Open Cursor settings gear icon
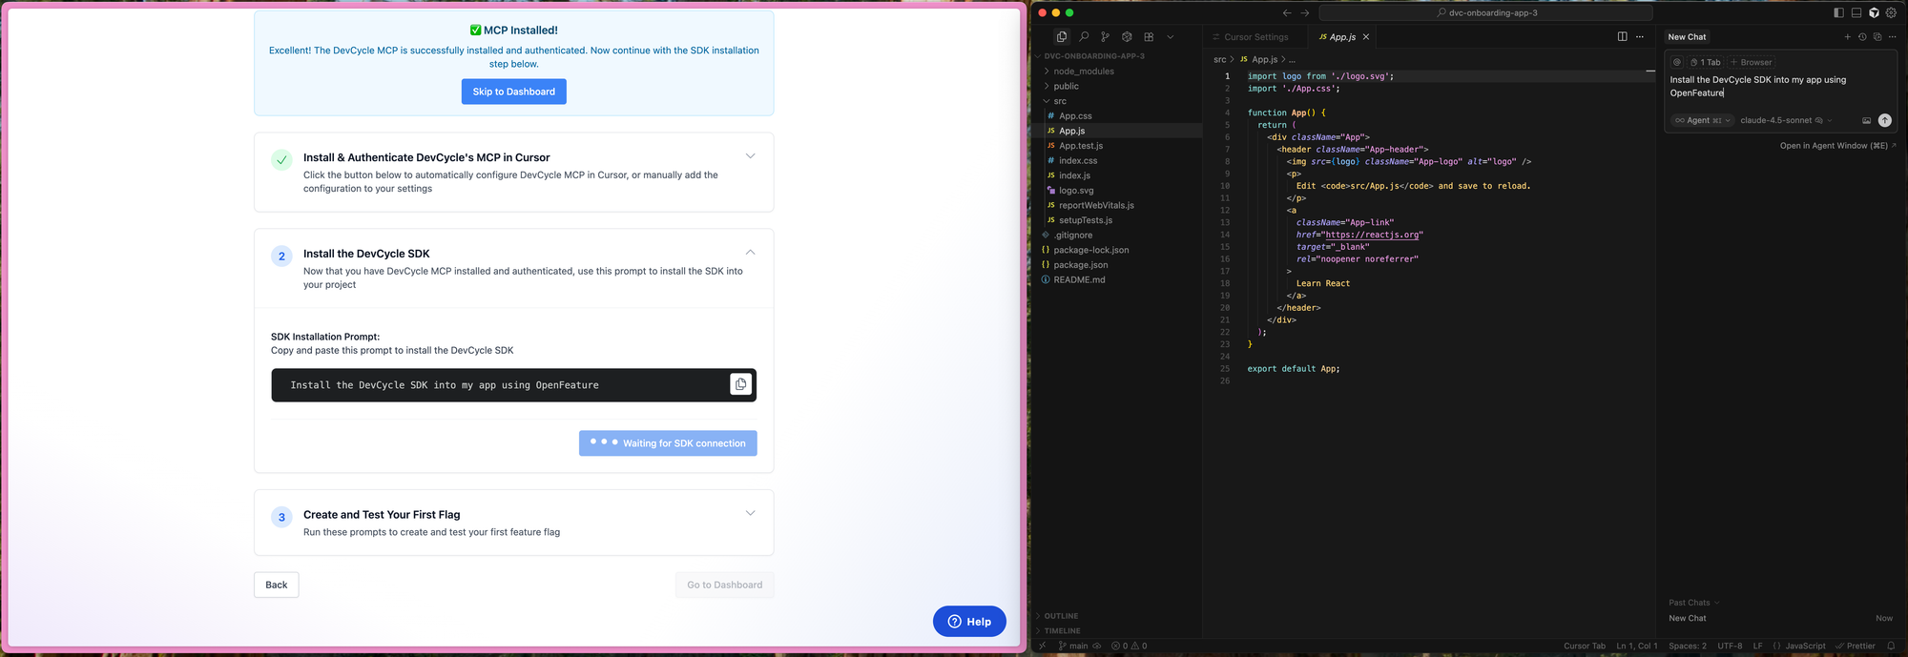The image size is (1908, 657). [x=1891, y=13]
